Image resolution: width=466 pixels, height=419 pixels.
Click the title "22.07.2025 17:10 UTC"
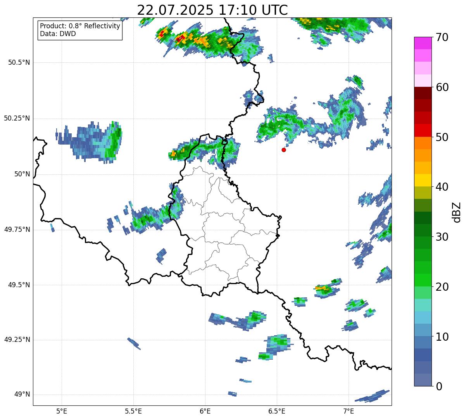(212, 10)
